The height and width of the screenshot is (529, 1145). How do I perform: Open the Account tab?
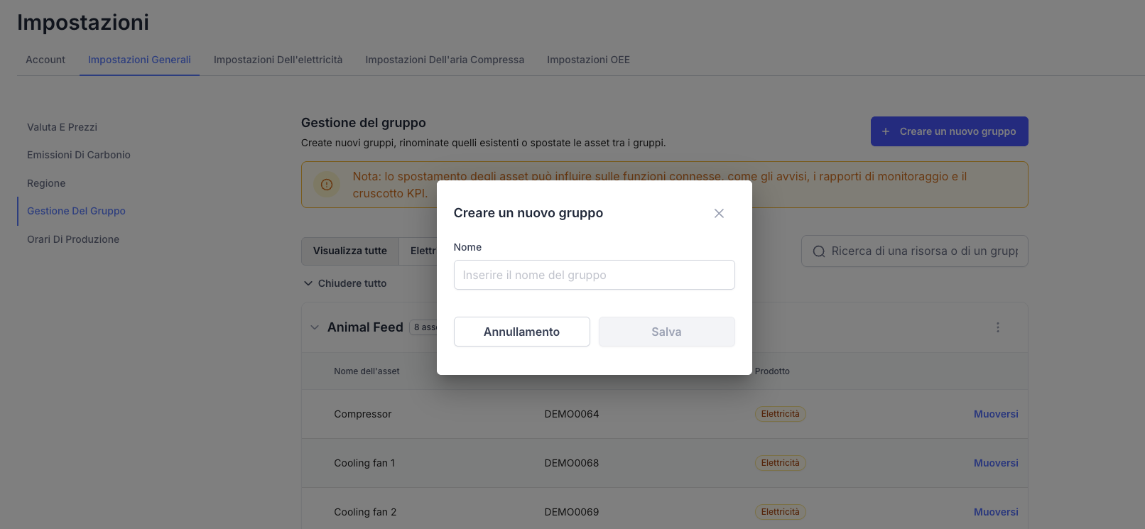(45, 60)
